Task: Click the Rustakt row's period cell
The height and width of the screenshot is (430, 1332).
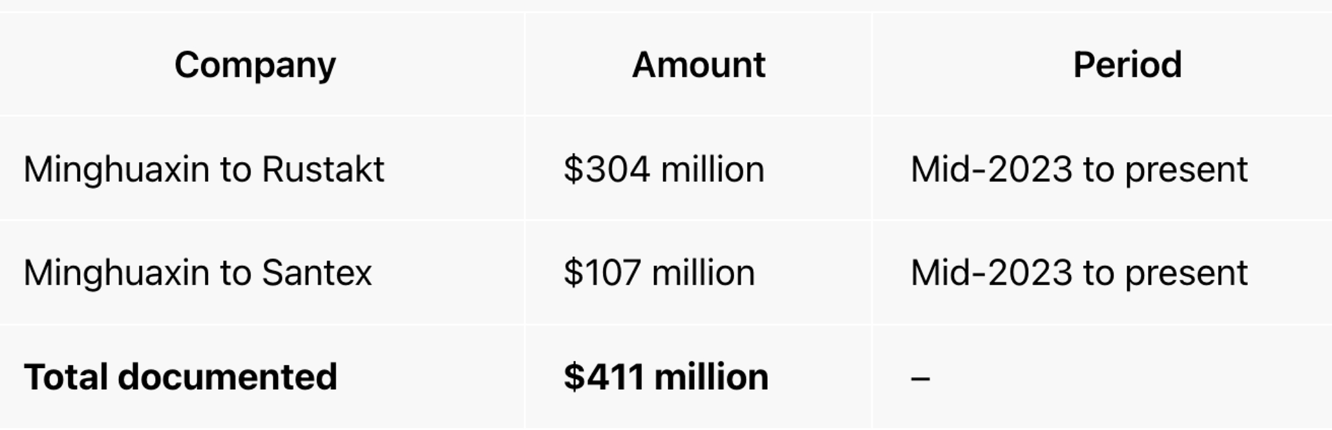Action: [1079, 170]
